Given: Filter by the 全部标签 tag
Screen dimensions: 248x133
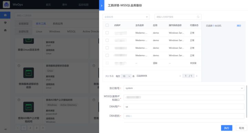Looking at the screenshot, I should click(x=23, y=32).
